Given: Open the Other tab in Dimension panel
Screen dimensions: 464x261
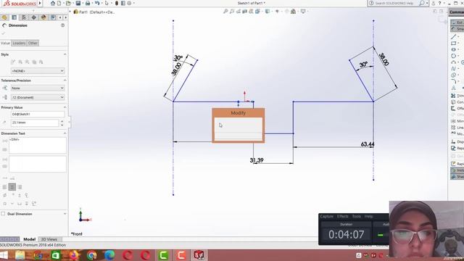Looking at the screenshot, I should 33,43.
